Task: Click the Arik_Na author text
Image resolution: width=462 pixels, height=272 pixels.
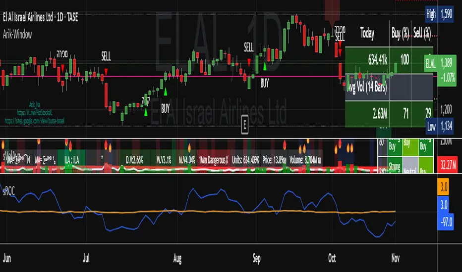Action: point(35,104)
